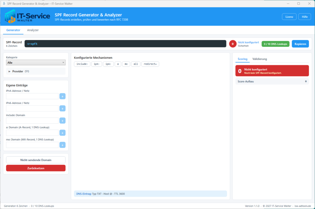Switch to the Analyzer tab

pyautogui.click(x=33, y=30)
